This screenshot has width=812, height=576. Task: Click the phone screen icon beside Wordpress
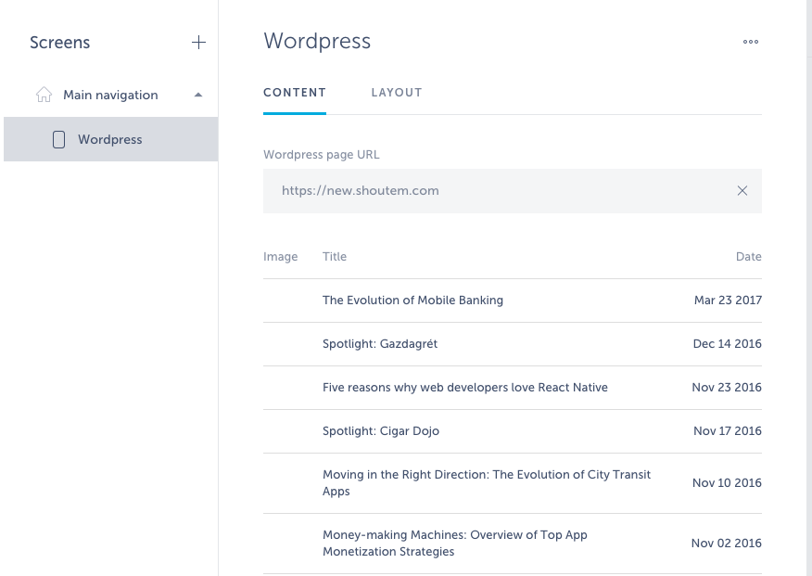(x=59, y=139)
